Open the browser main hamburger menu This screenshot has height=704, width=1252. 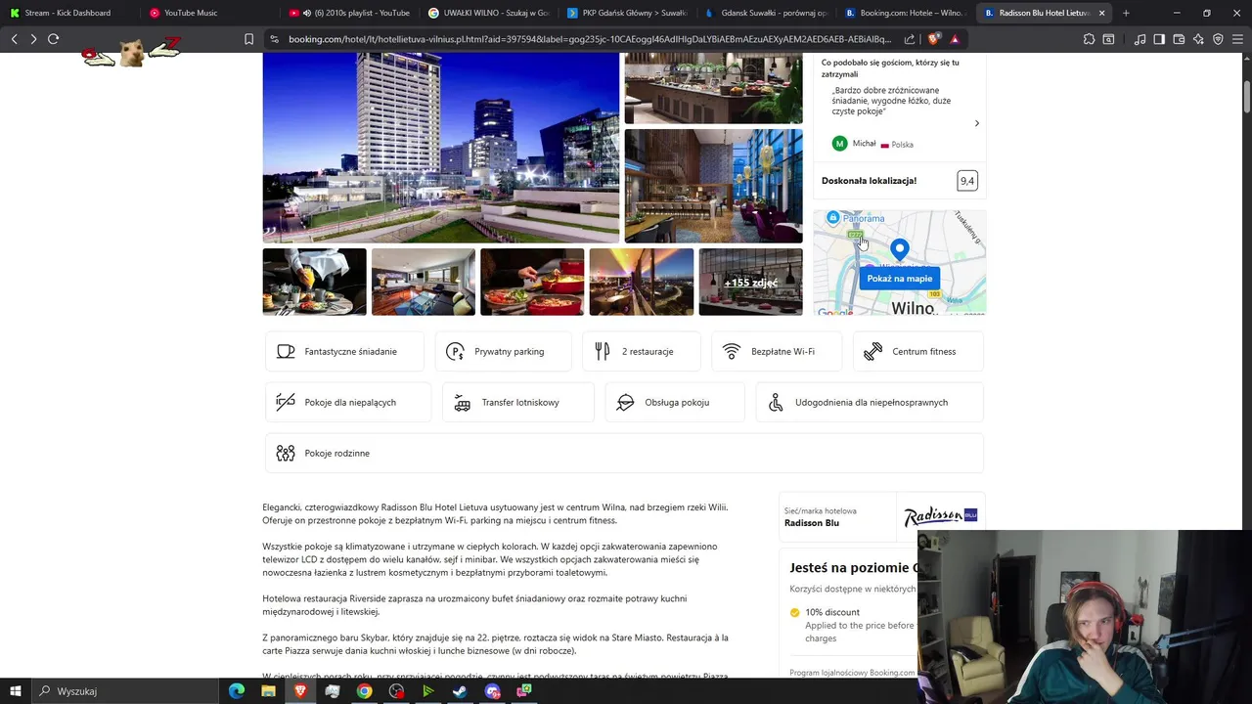[1237, 39]
